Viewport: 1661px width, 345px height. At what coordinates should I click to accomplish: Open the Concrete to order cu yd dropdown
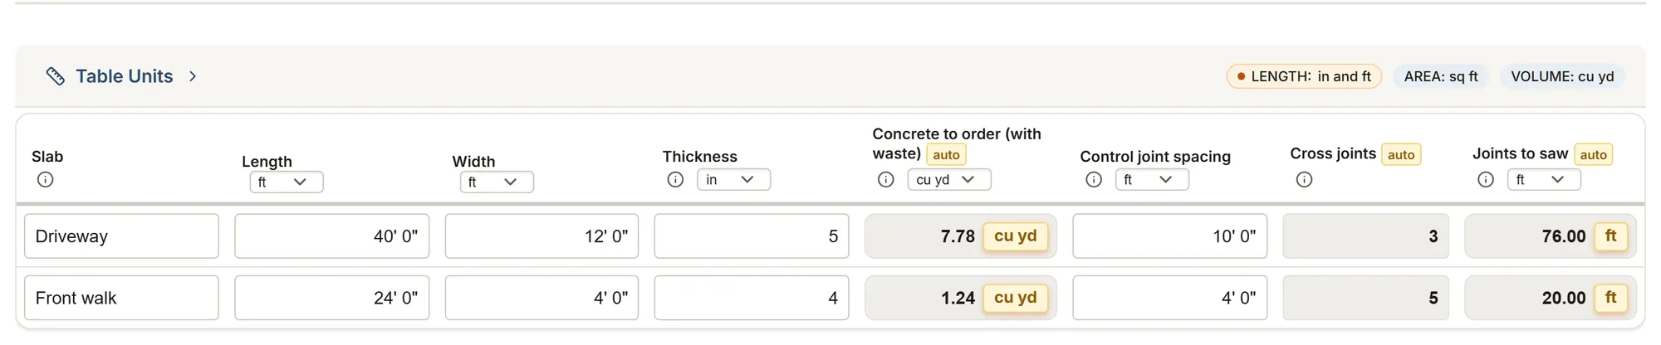pyautogui.click(x=949, y=180)
